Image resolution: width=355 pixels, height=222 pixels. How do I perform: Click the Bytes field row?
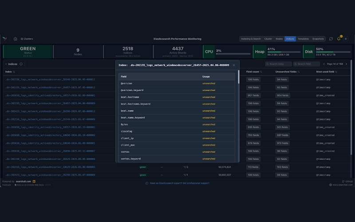click(177, 125)
